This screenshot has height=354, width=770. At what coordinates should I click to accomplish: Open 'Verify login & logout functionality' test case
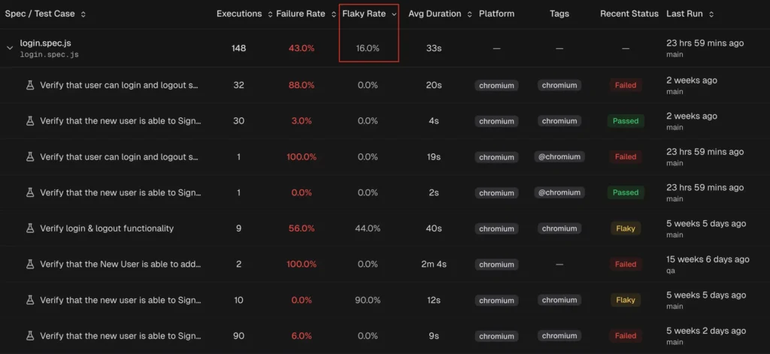pyautogui.click(x=107, y=228)
